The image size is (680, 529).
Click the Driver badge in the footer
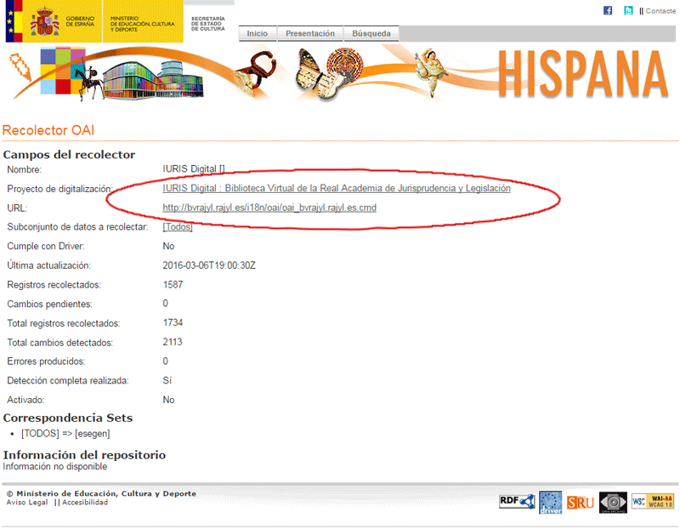[550, 503]
